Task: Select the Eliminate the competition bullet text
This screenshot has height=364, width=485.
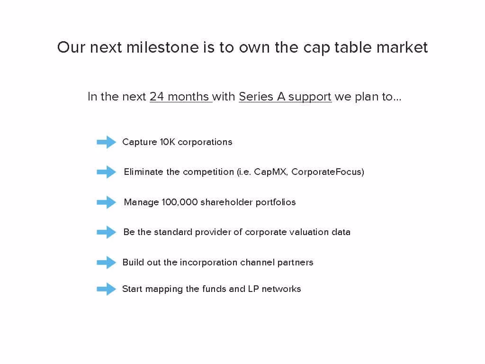Action: pos(244,172)
